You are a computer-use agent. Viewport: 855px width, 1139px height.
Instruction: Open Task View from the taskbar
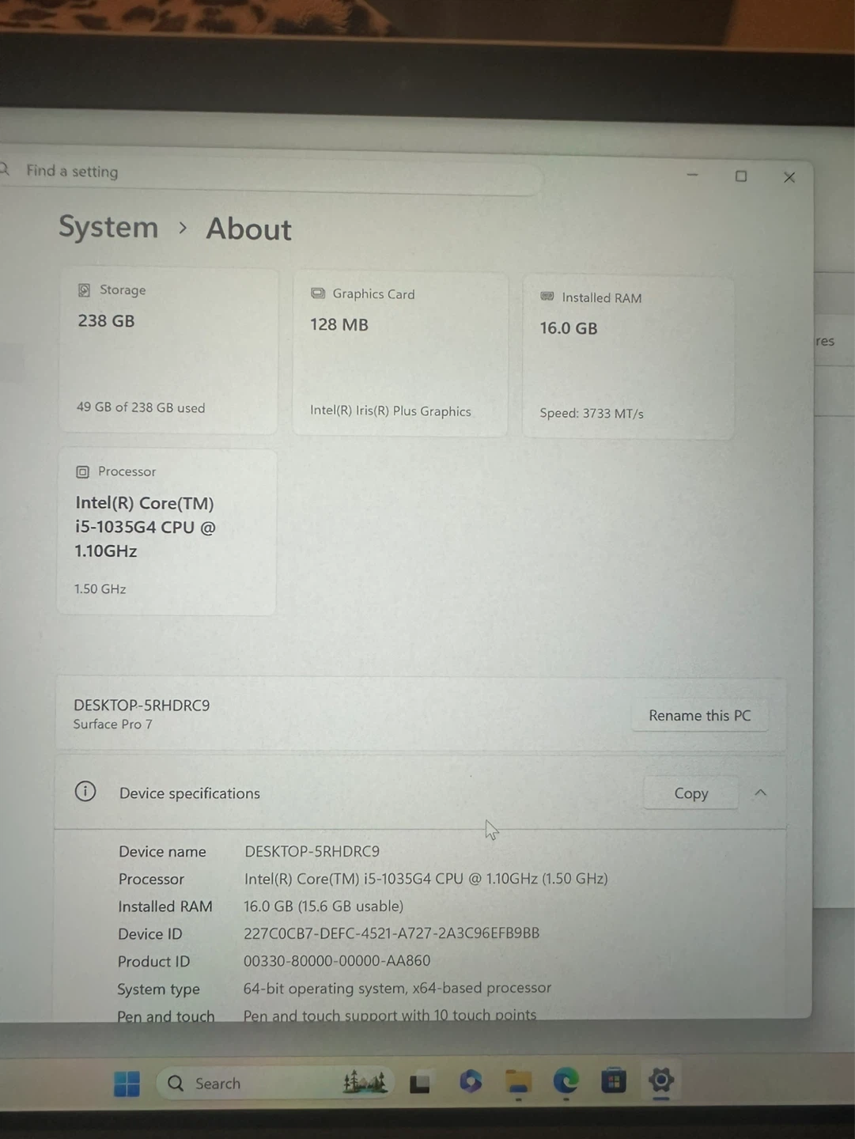(x=419, y=1083)
